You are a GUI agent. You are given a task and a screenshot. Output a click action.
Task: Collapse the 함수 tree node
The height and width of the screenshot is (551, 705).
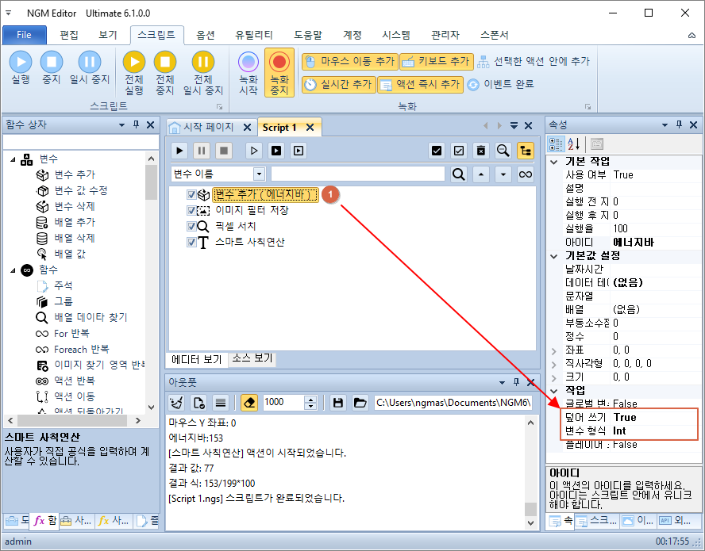(13, 270)
